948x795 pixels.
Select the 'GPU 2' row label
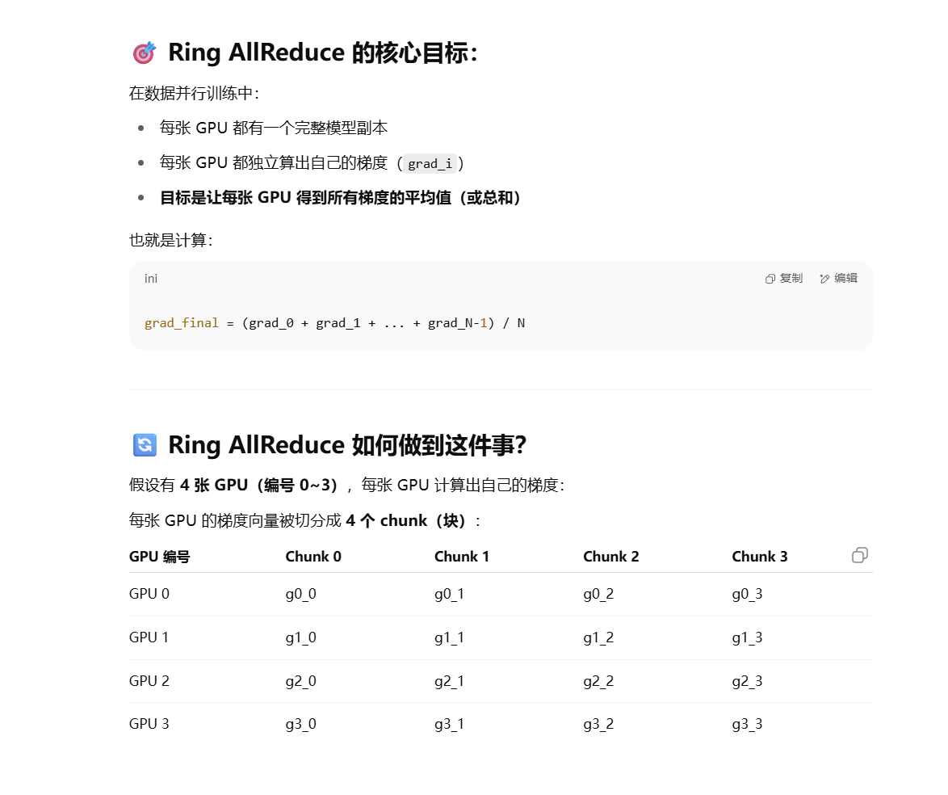point(149,681)
